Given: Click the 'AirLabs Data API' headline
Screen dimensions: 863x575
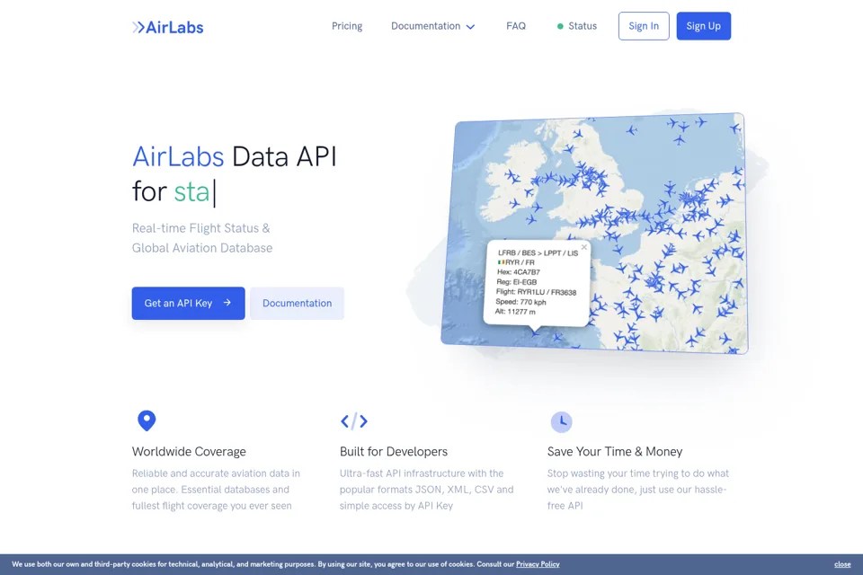Looking at the screenshot, I should point(234,157).
